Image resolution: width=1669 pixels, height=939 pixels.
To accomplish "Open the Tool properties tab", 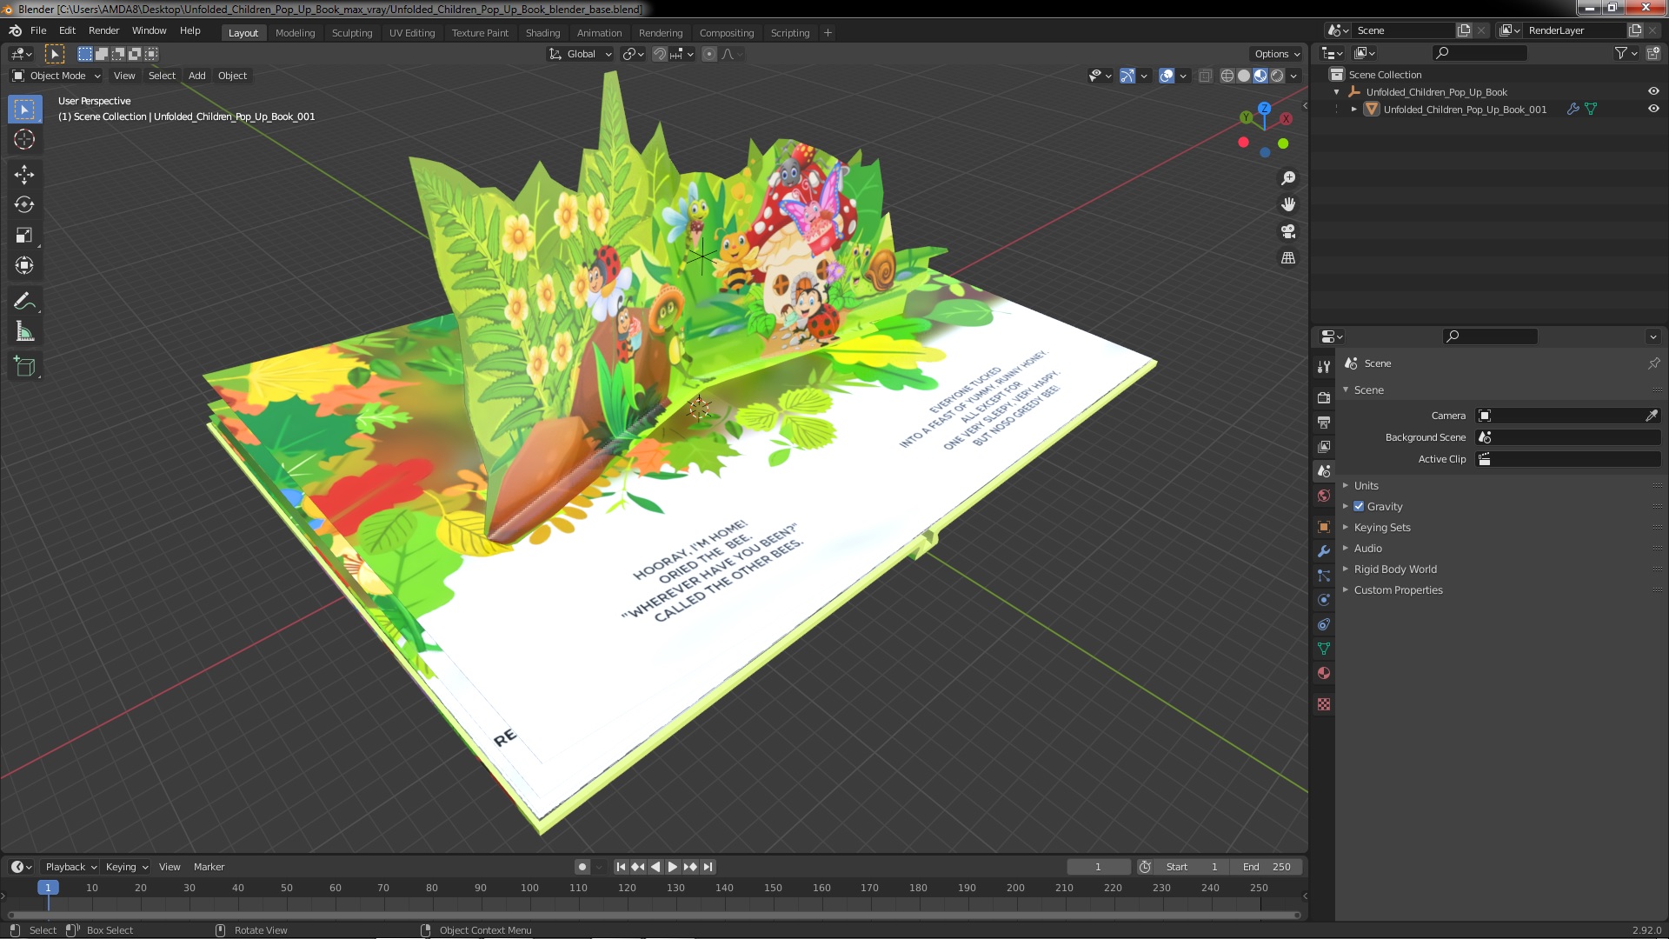I will pos(1324,367).
